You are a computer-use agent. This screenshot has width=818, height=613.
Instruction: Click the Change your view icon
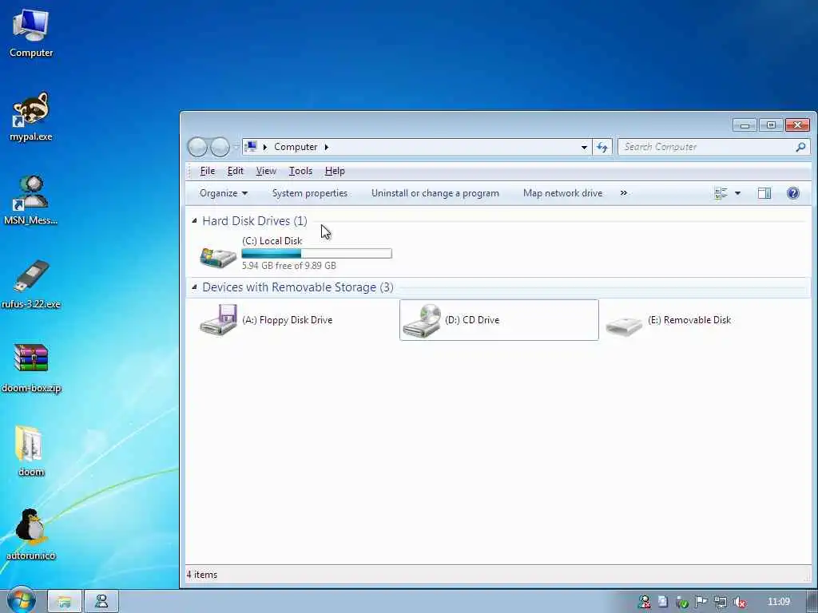tap(721, 193)
